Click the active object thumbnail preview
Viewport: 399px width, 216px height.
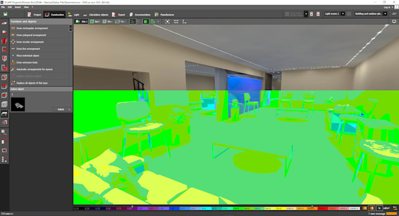(18, 104)
